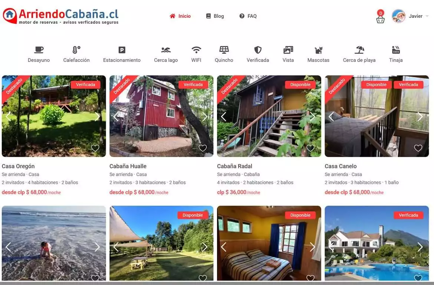Show previous photo of Casa Oregón

tap(8, 117)
